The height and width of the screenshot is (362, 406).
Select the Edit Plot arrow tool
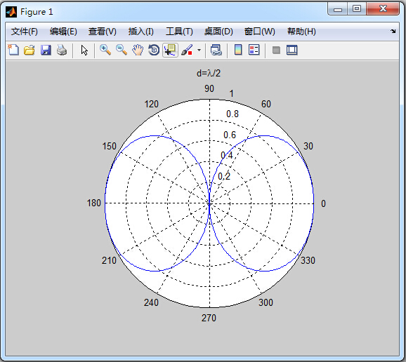84,50
